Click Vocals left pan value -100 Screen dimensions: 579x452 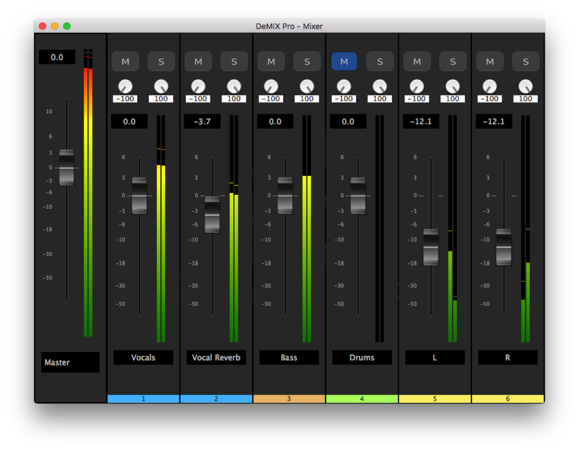click(x=125, y=99)
